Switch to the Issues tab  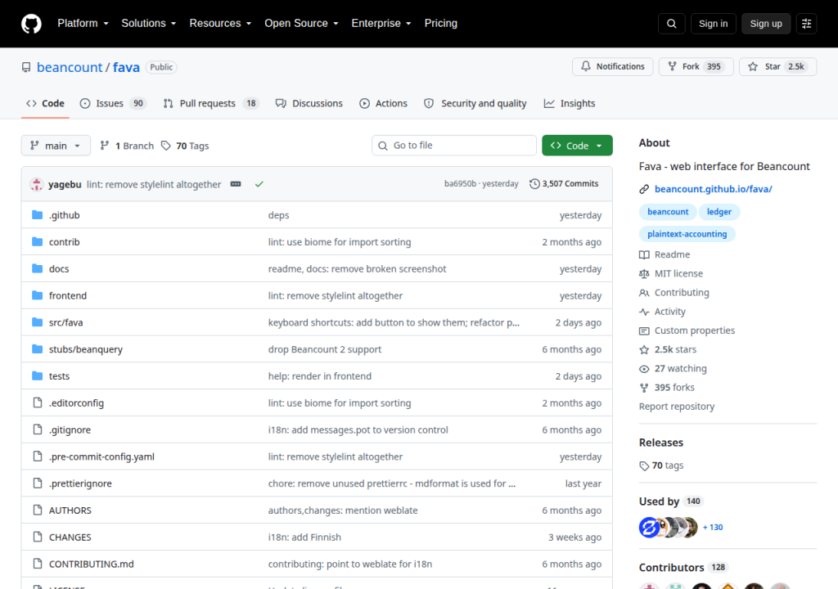(x=112, y=103)
